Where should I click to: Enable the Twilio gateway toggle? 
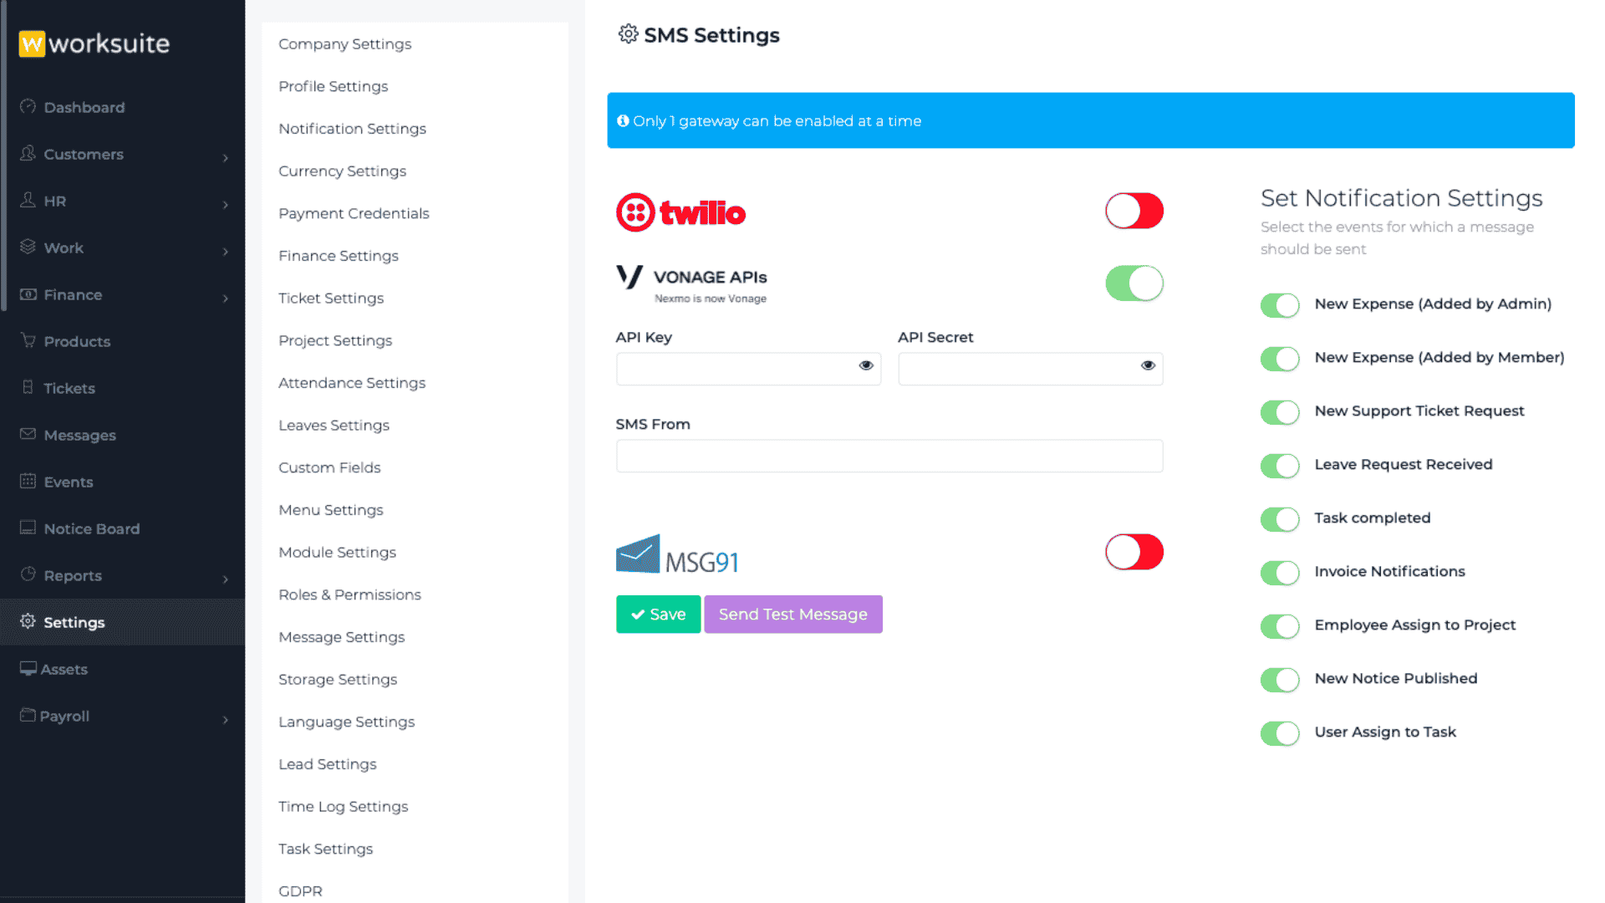[1134, 211]
